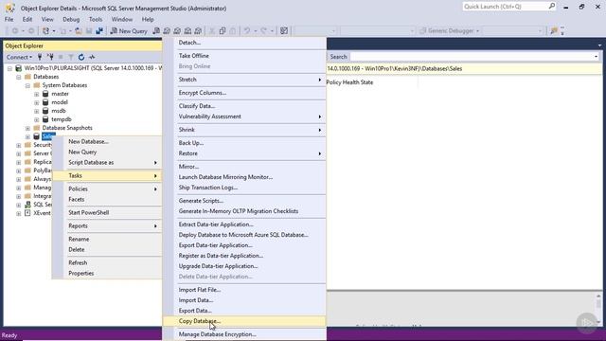The height and width of the screenshot is (341, 606).
Task: Open the Tools menu
Action: [x=96, y=19]
